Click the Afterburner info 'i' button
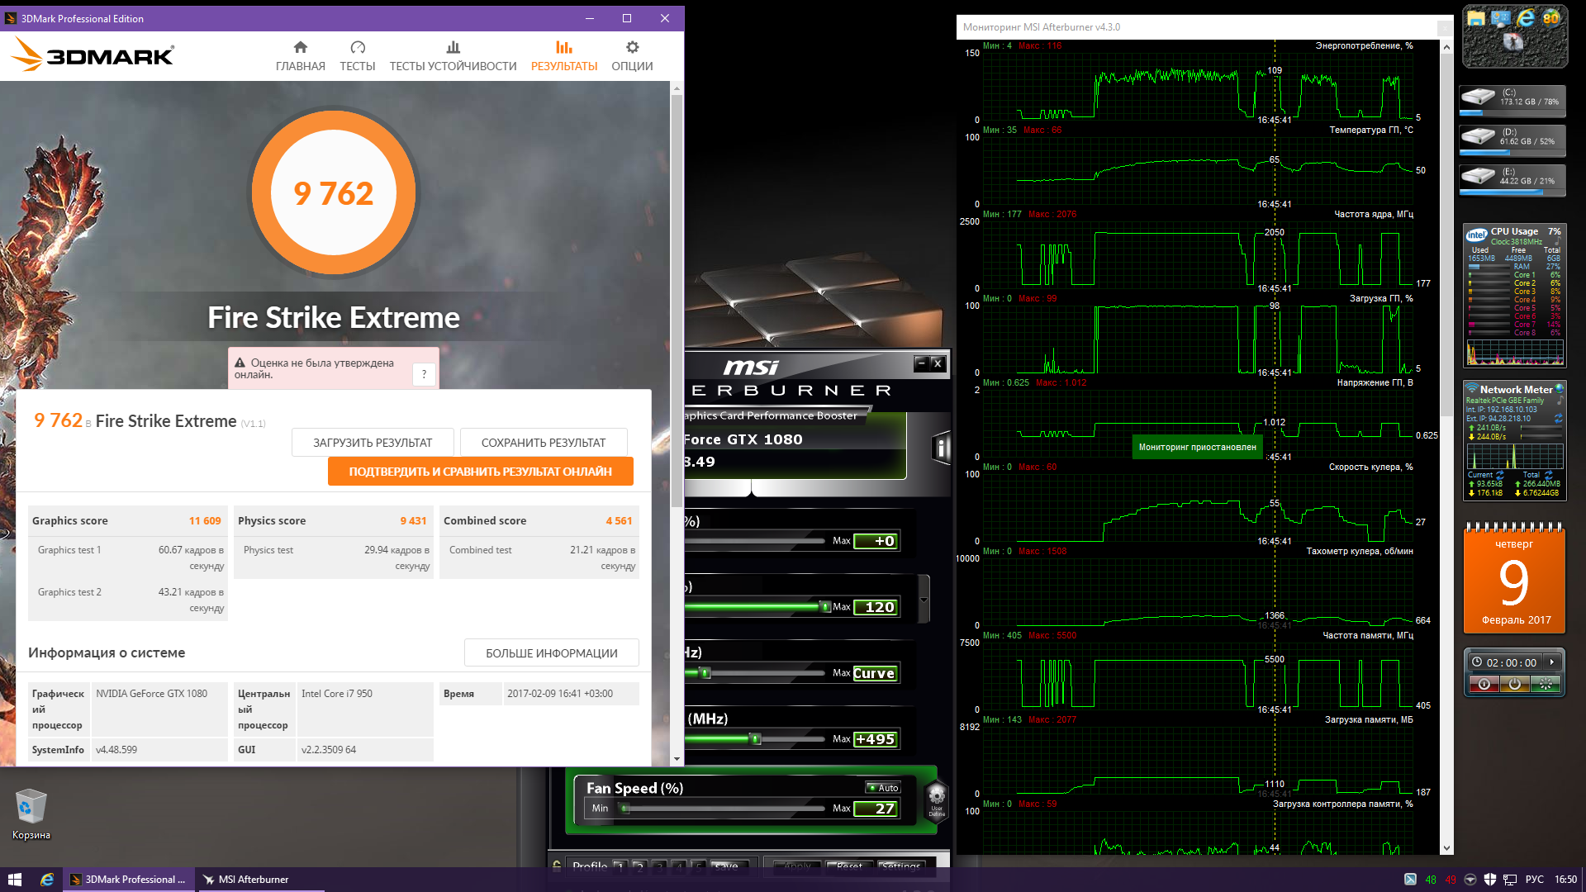This screenshot has width=1586, height=892. 940,448
